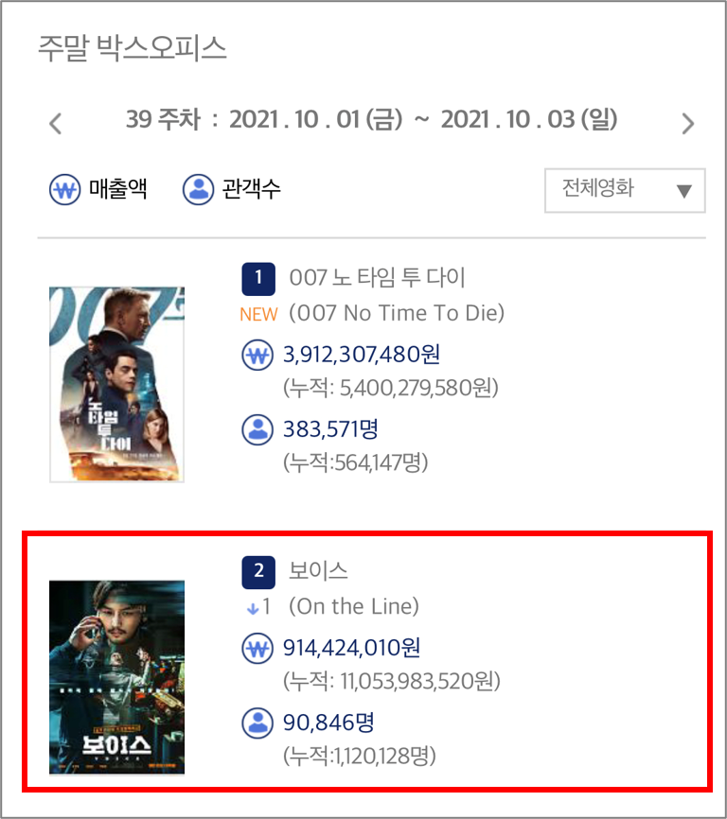Open the 007 No Time To Die poster
Image resolution: width=727 pixels, height=819 pixels.
(116, 384)
